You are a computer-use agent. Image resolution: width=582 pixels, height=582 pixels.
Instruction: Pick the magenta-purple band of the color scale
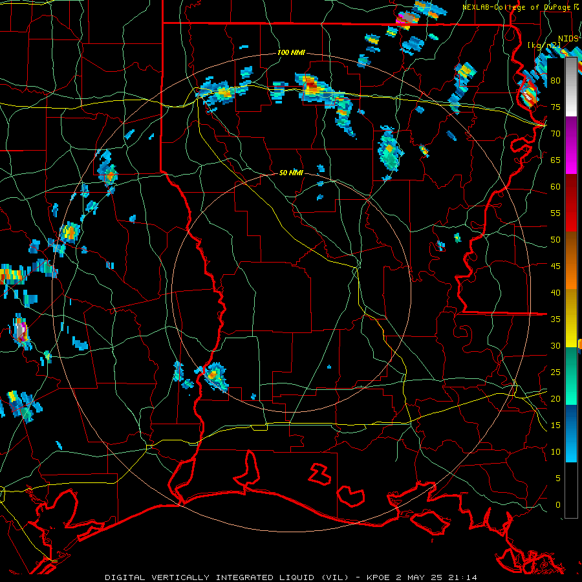pyautogui.click(x=571, y=145)
